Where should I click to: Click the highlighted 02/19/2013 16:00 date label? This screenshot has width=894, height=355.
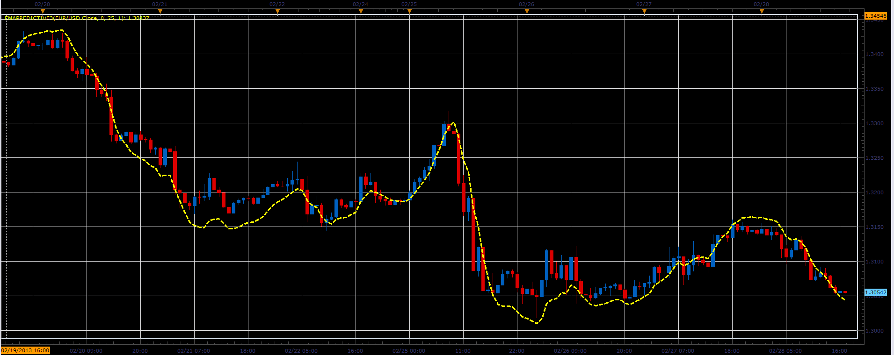tap(25, 350)
